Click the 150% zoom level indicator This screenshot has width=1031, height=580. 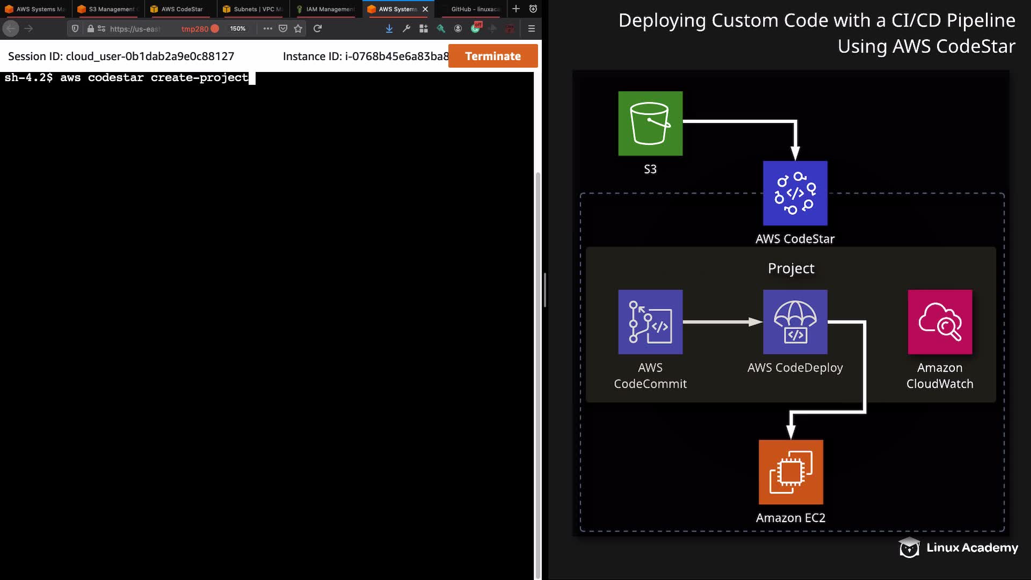[237, 28]
